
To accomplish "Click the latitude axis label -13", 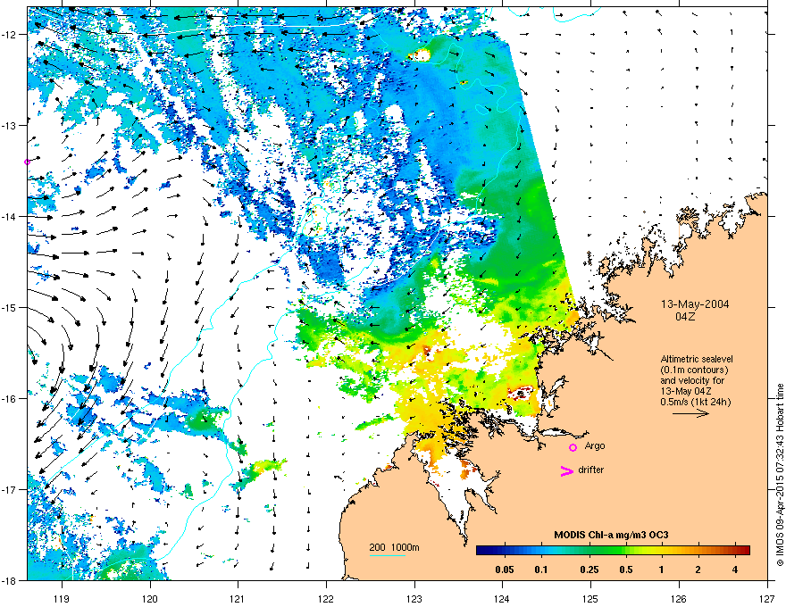I will [9, 125].
